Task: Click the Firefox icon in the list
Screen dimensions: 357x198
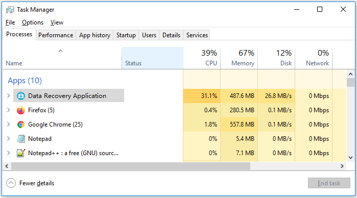Action: click(x=21, y=110)
